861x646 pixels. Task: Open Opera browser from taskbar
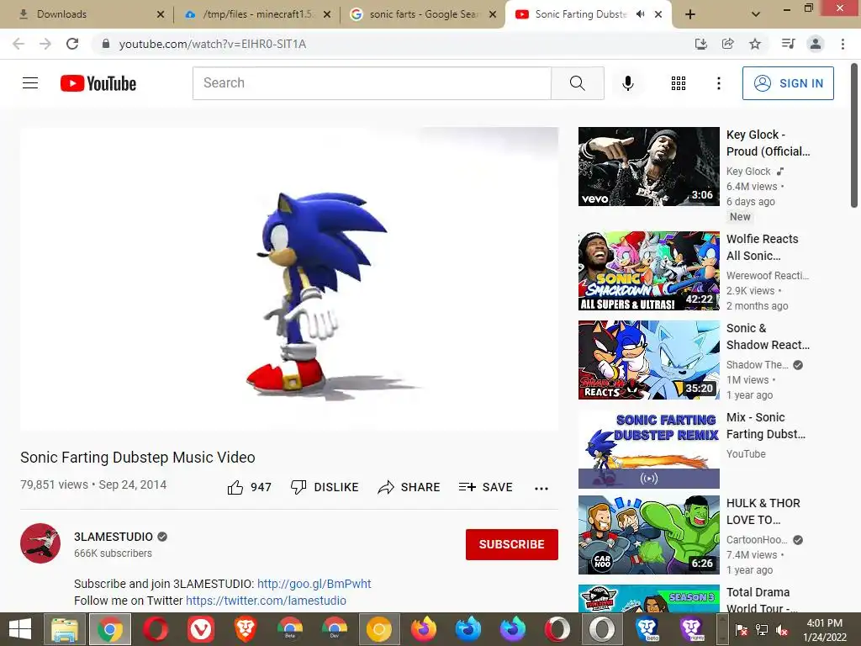point(156,629)
